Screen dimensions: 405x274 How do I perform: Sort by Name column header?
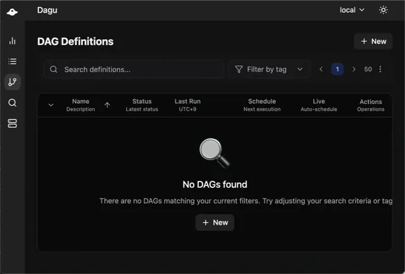point(80,101)
